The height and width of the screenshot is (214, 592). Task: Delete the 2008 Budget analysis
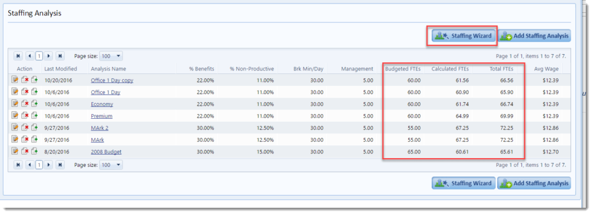tap(25, 152)
